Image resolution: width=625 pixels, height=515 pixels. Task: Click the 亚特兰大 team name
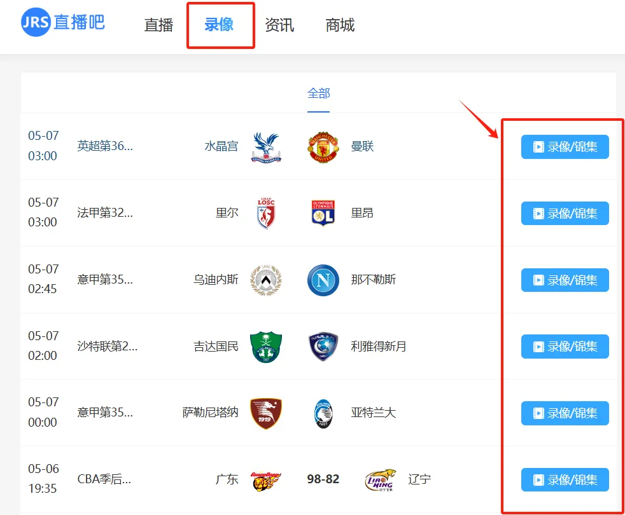[x=374, y=412]
